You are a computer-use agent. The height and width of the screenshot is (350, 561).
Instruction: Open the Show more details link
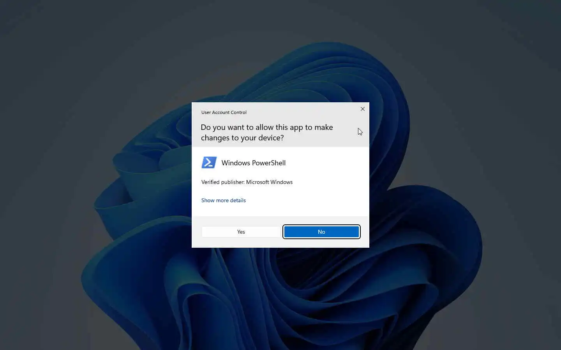[224, 200]
